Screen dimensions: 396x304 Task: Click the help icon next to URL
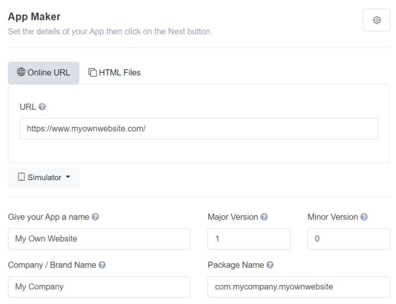coord(42,107)
